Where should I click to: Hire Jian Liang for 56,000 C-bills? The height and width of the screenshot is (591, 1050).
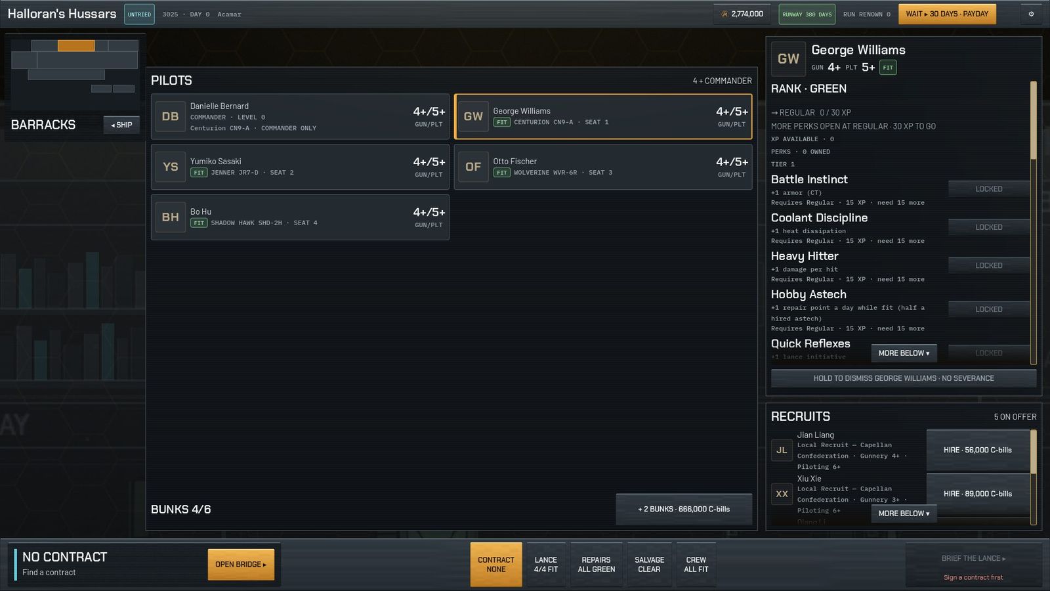point(977,450)
